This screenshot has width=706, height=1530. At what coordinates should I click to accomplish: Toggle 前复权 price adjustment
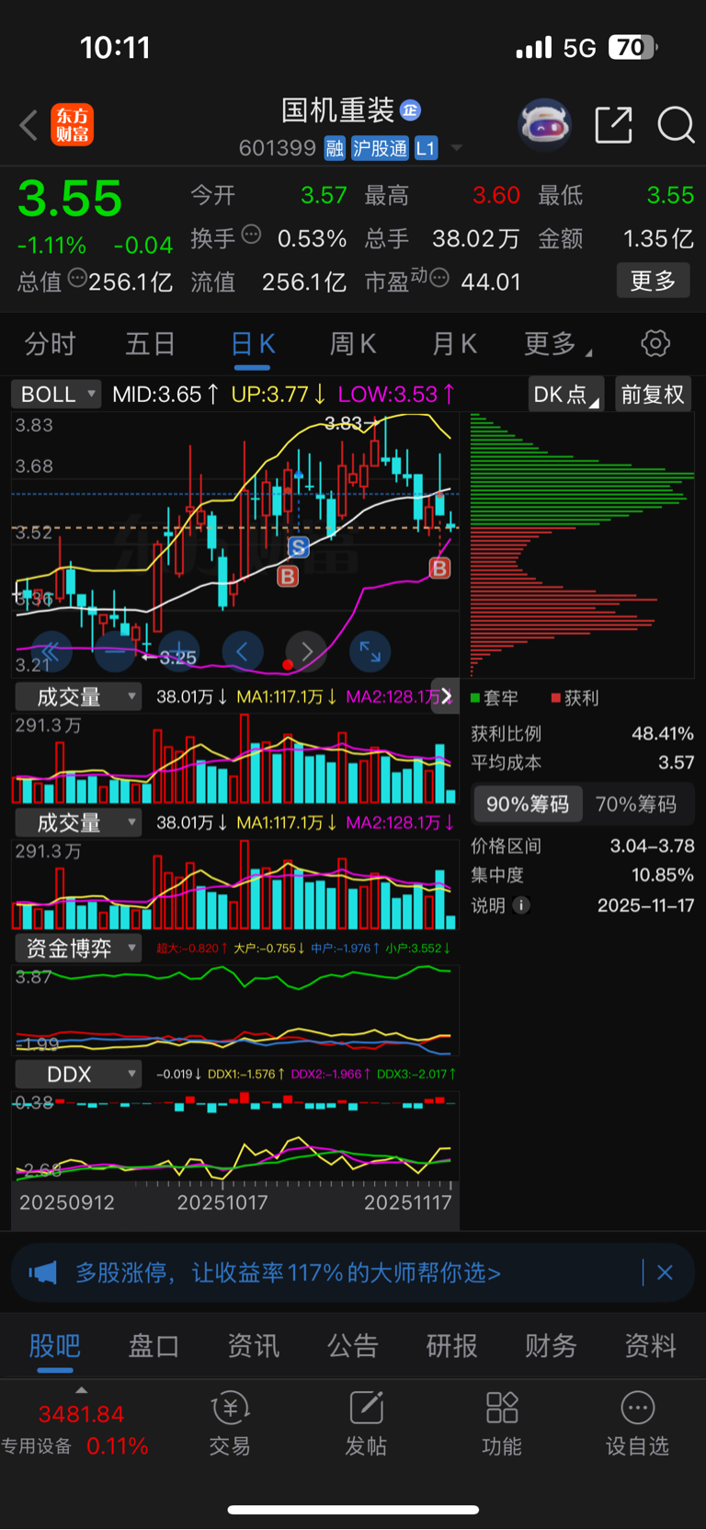[x=653, y=395]
